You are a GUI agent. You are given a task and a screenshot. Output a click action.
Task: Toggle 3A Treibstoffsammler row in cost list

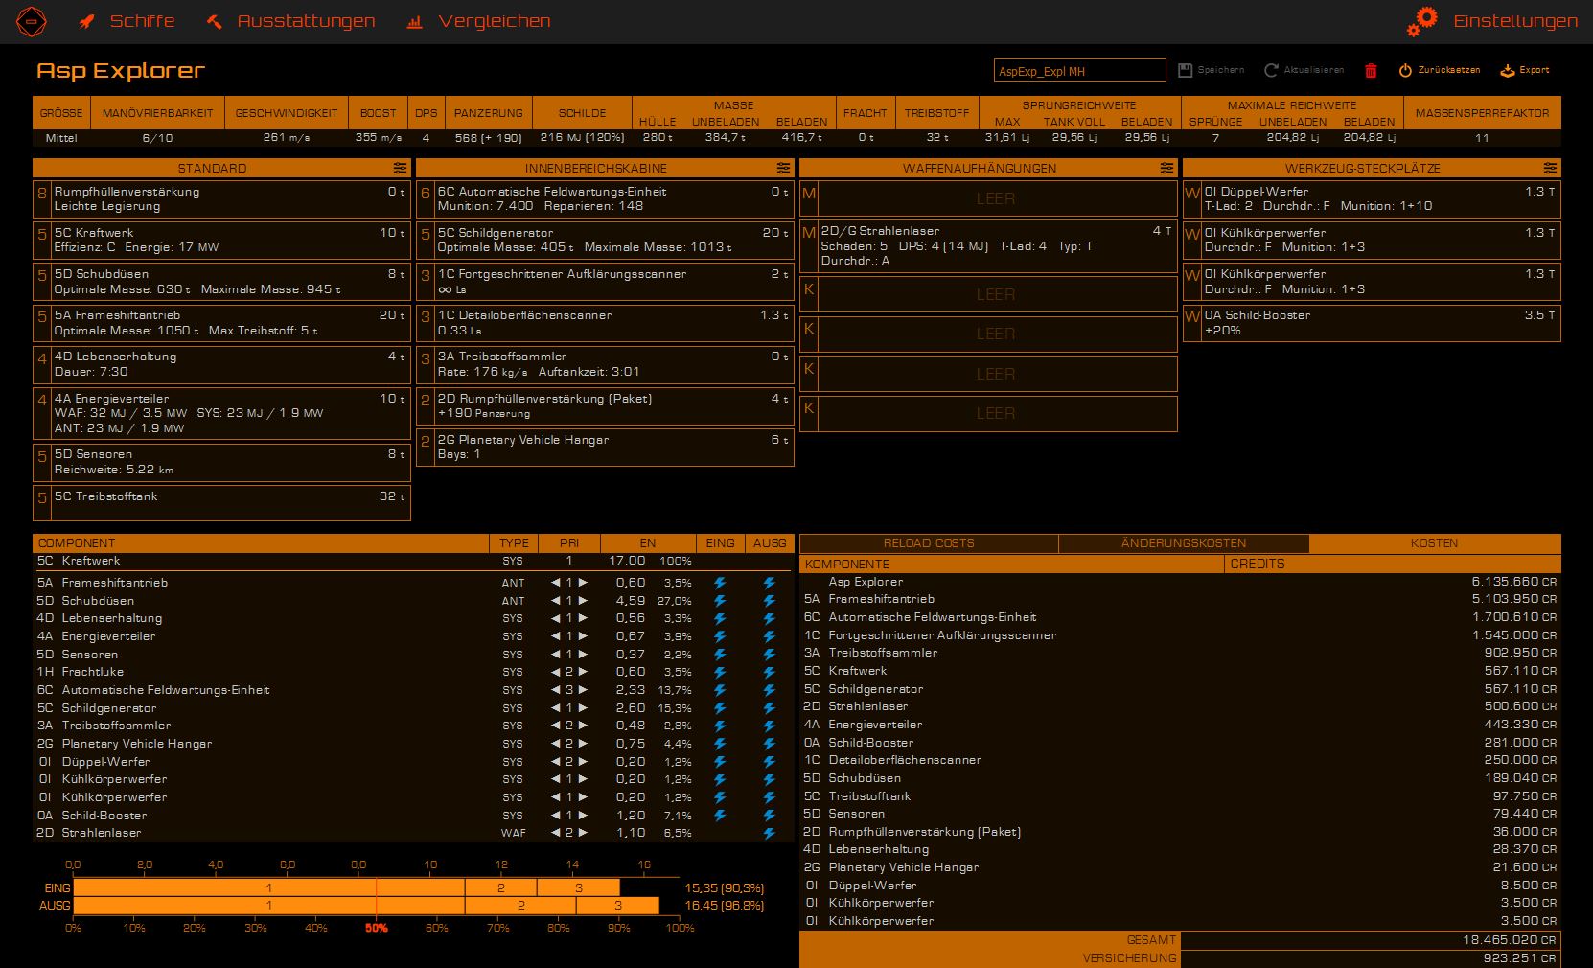1180,653
